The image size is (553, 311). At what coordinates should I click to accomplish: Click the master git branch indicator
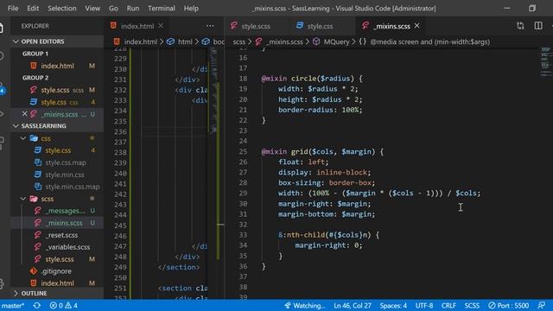click(13, 306)
